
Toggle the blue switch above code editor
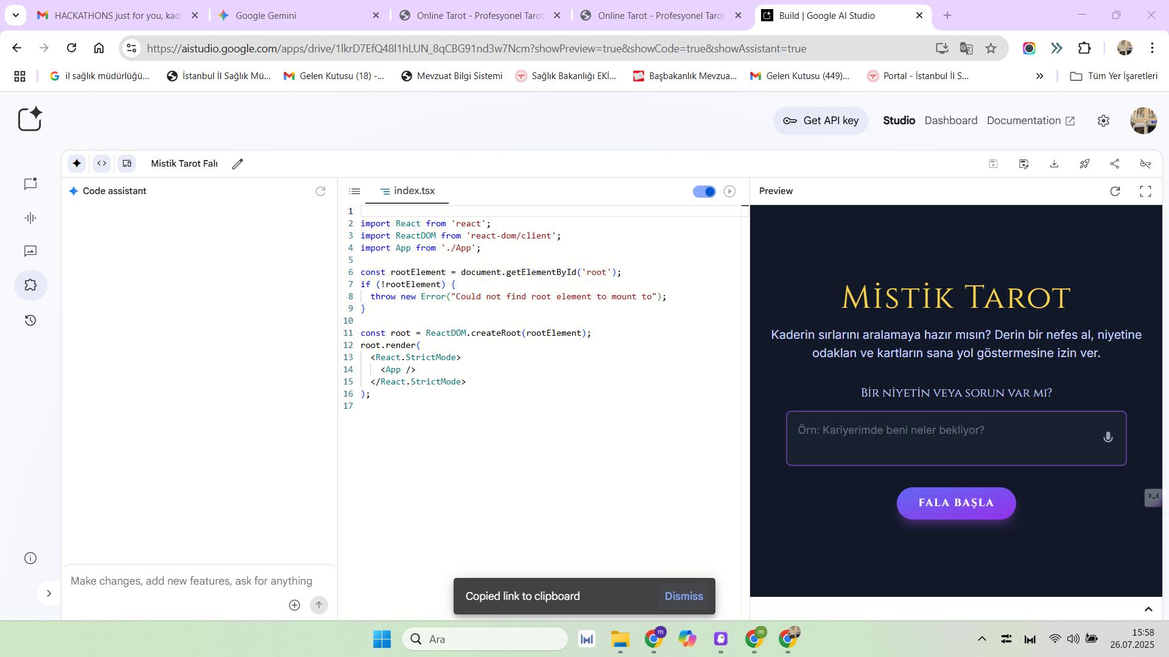pyautogui.click(x=704, y=192)
